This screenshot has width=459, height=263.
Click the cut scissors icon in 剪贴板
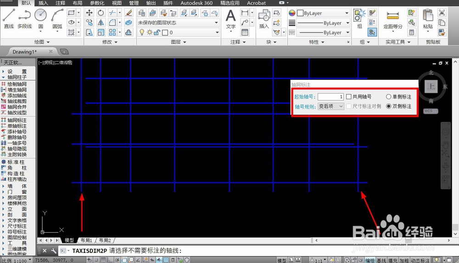click(442, 12)
